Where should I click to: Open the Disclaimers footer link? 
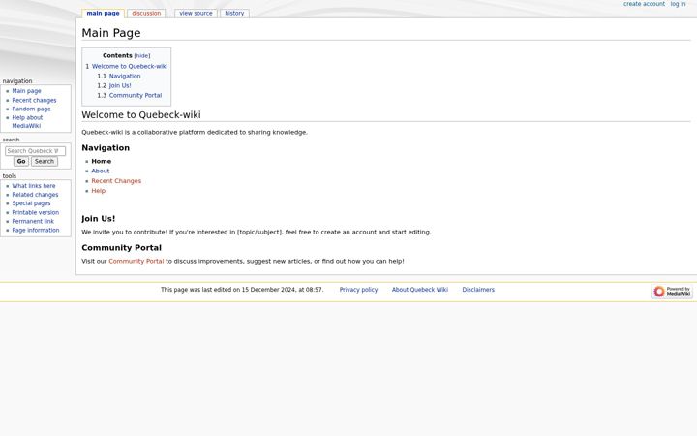point(478,290)
